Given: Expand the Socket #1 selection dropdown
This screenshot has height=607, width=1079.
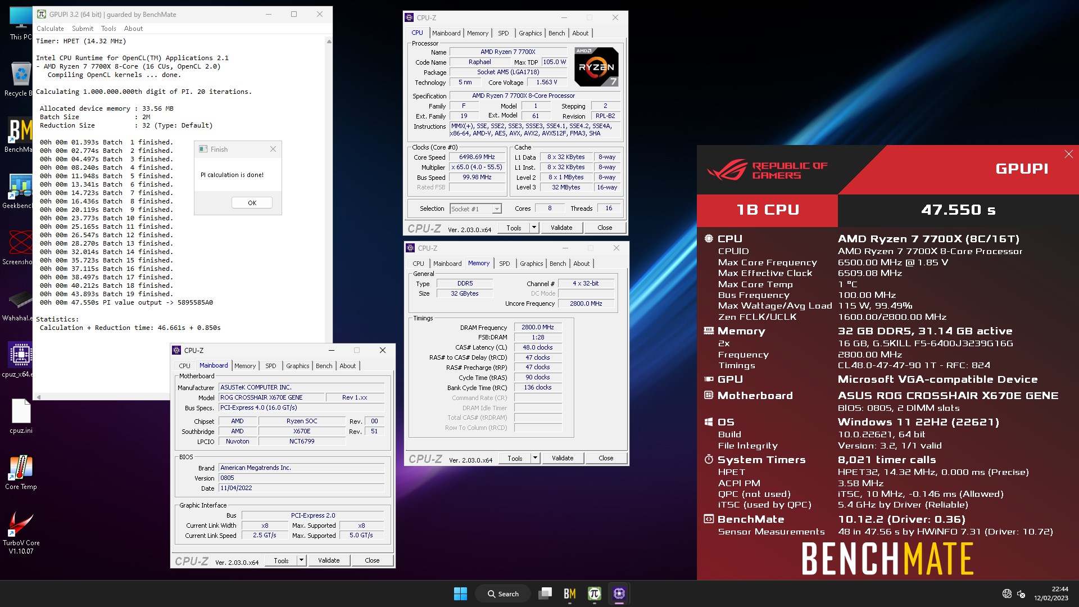Looking at the screenshot, I should pos(497,209).
